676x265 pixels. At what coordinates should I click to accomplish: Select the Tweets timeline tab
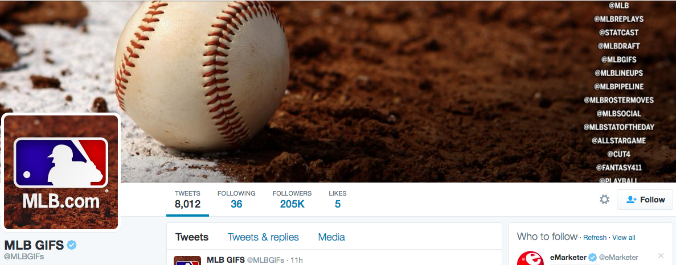192,237
